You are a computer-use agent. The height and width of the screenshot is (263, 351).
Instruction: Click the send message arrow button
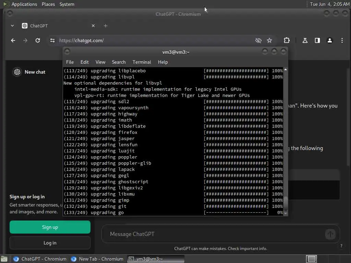(x=330, y=234)
